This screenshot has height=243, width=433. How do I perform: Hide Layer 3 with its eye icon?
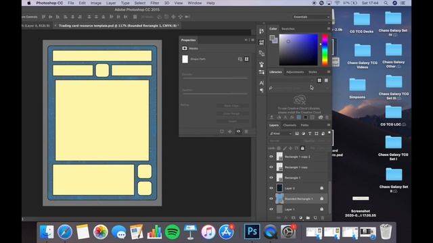pyautogui.click(x=271, y=188)
